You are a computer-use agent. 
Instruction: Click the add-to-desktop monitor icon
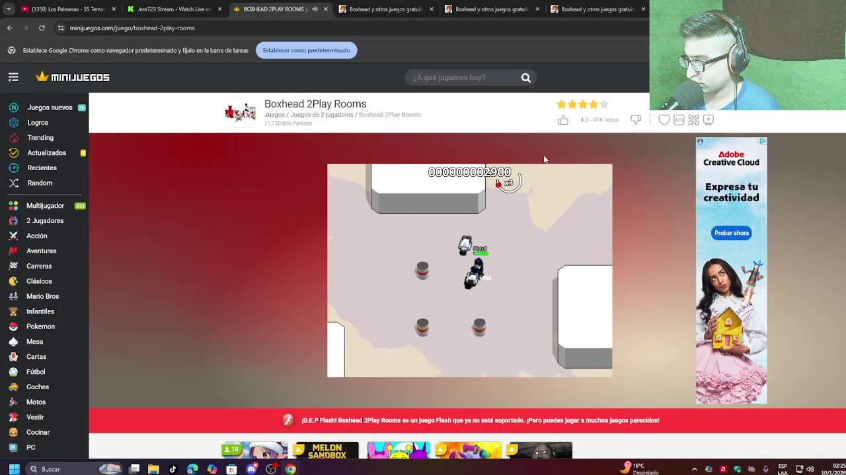click(709, 119)
